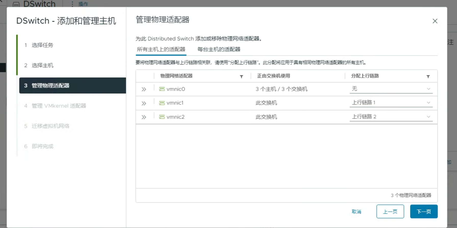Expand the vmnic0 row details
The height and width of the screenshot is (228, 457).
click(x=144, y=89)
